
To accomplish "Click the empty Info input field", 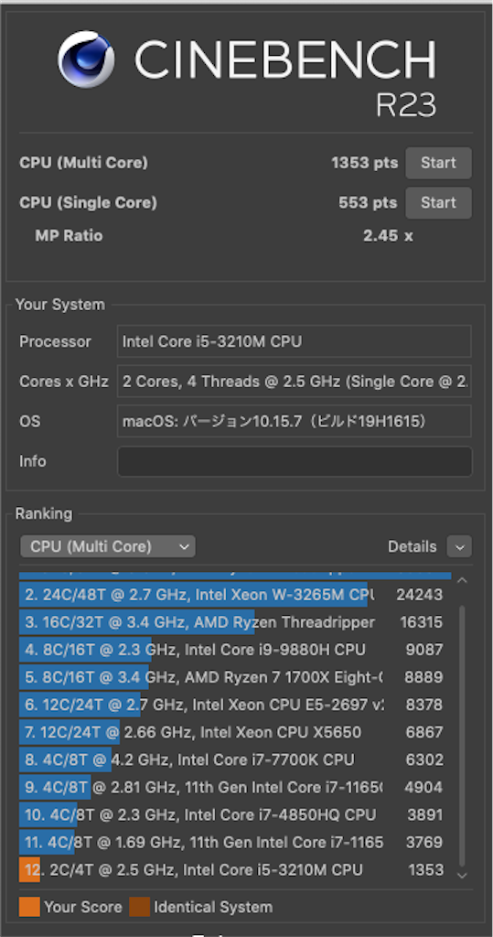I will pyautogui.click(x=295, y=461).
